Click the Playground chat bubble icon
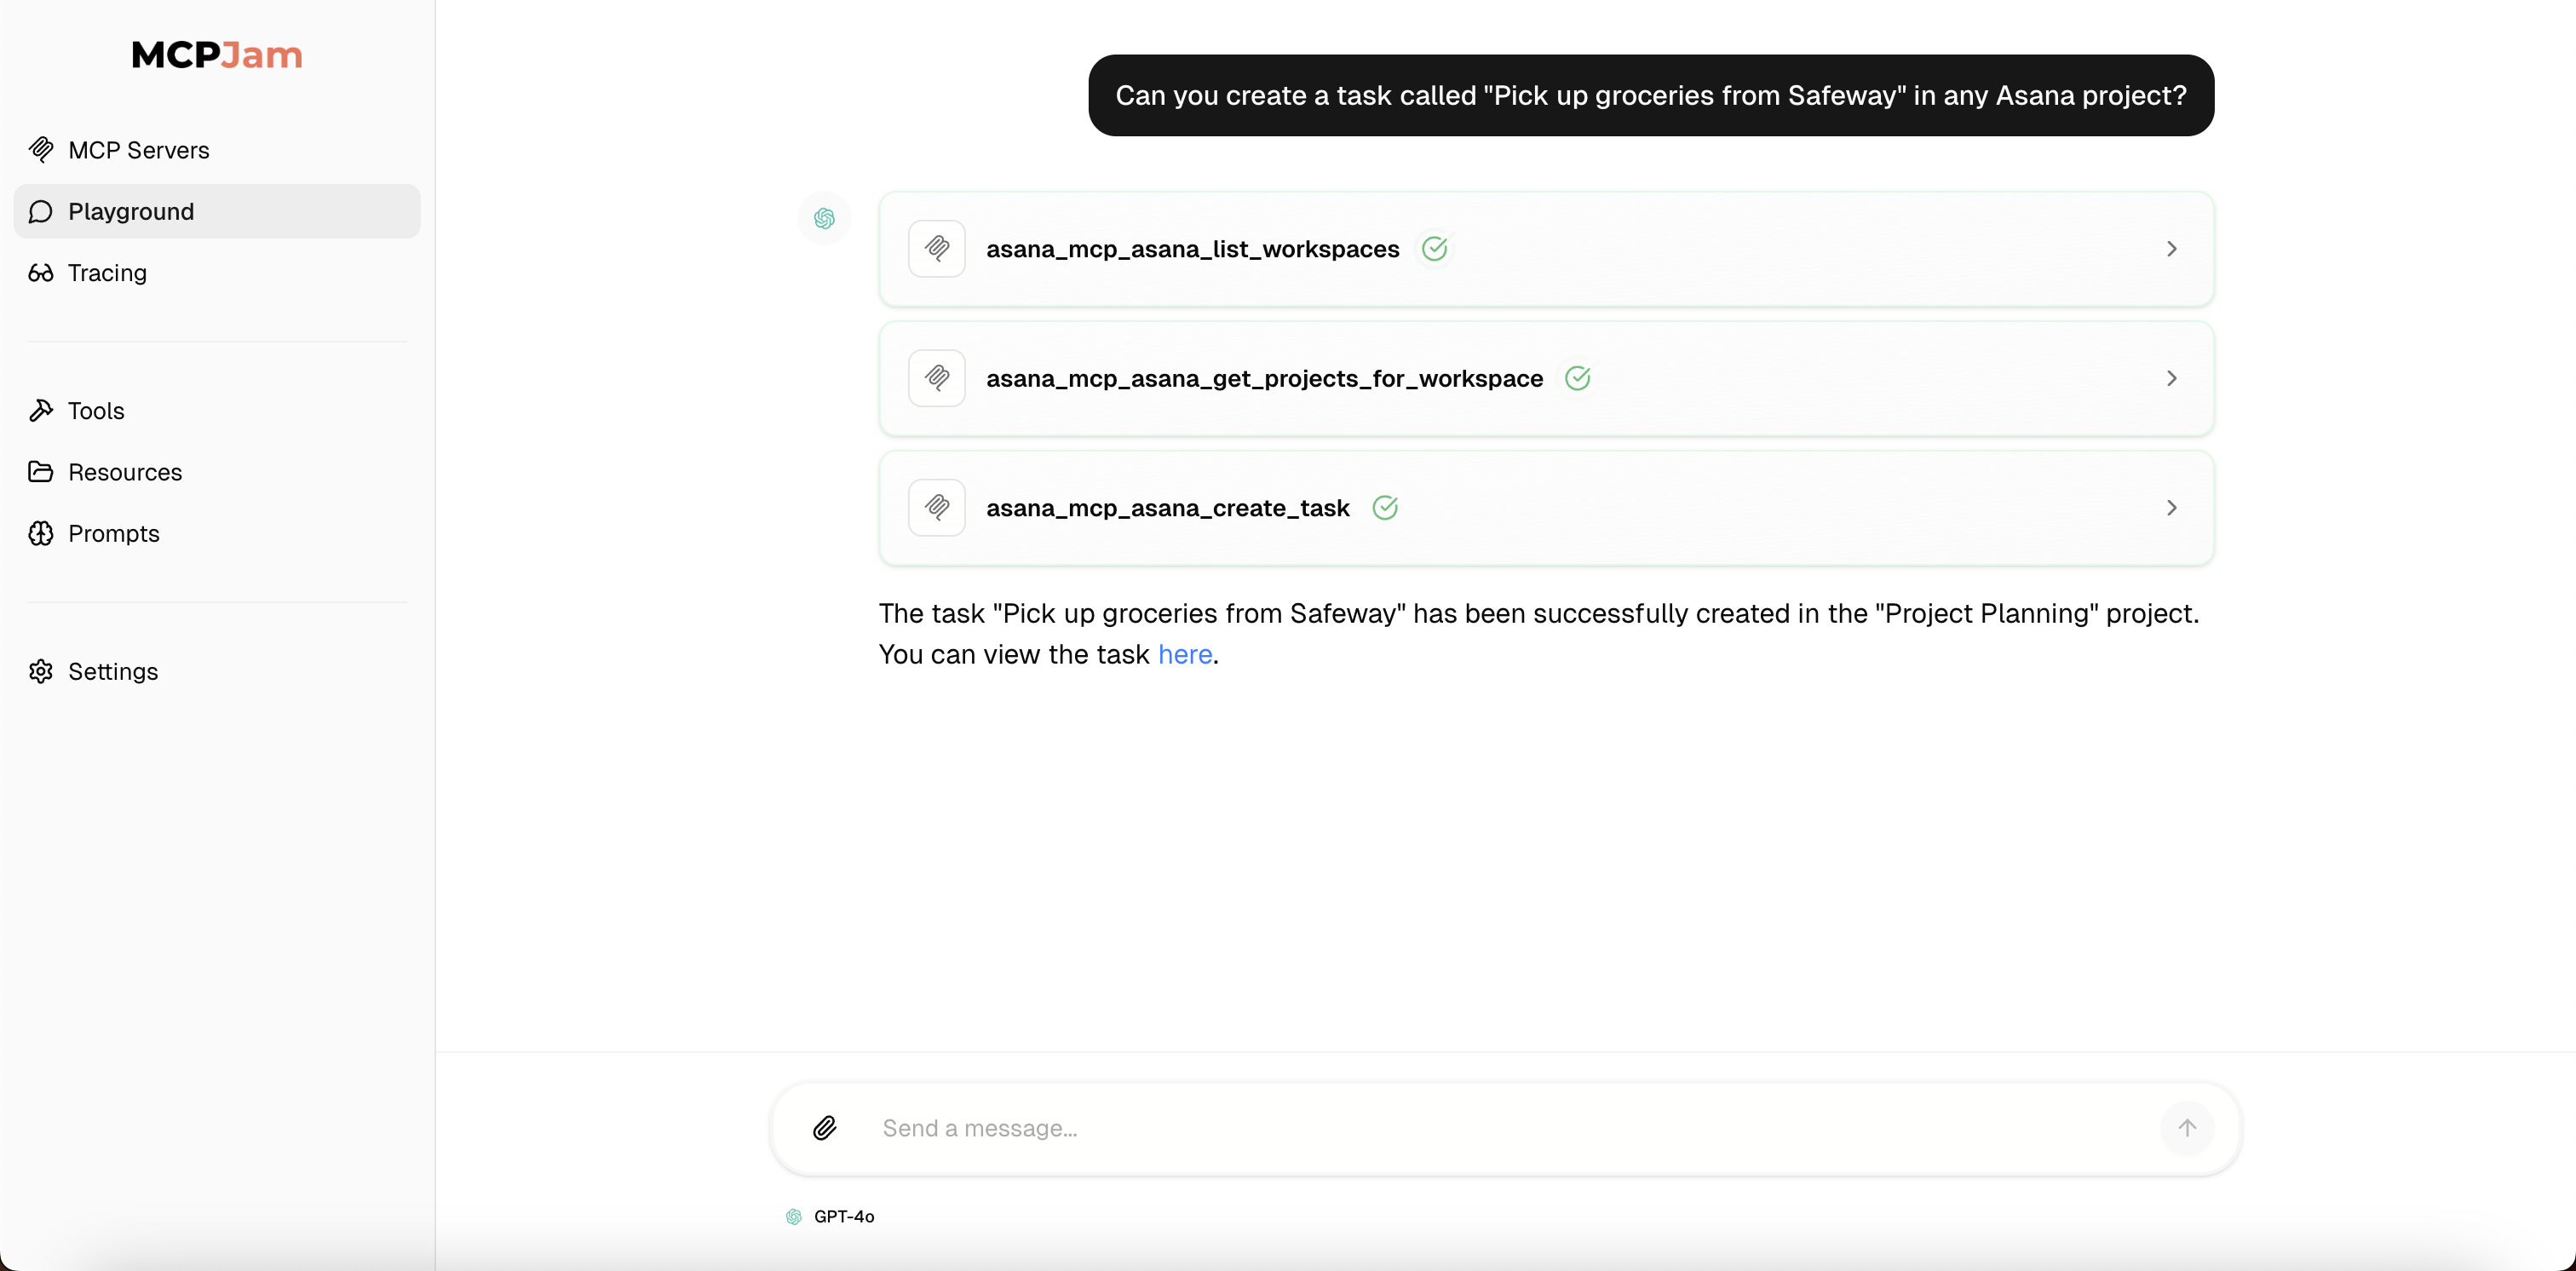The height and width of the screenshot is (1271, 2576). [41, 211]
